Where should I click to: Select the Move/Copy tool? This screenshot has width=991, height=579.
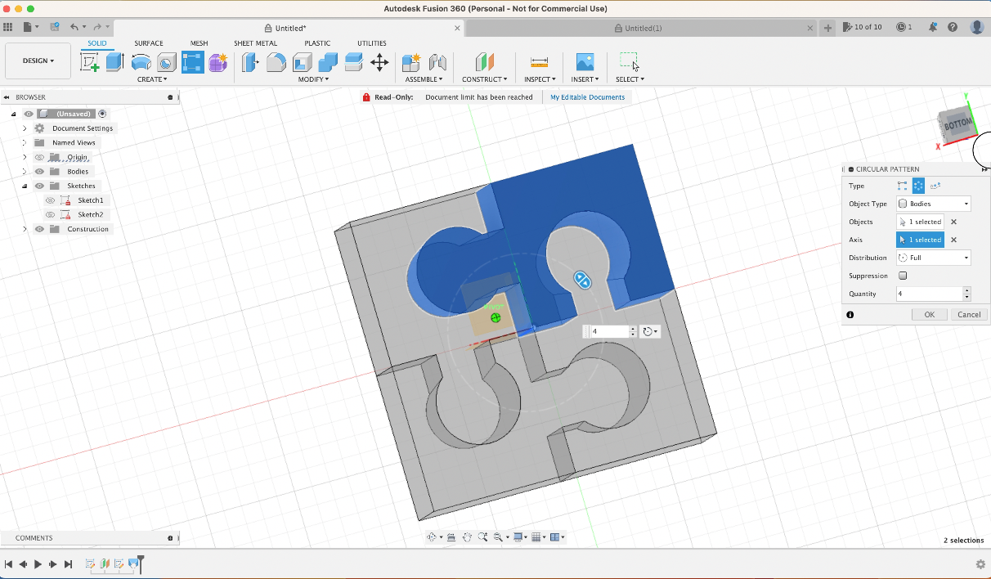click(379, 62)
